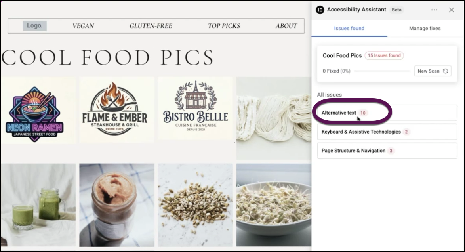Open the ABOUT navigation item
465x252 pixels.
pos(286,26)
